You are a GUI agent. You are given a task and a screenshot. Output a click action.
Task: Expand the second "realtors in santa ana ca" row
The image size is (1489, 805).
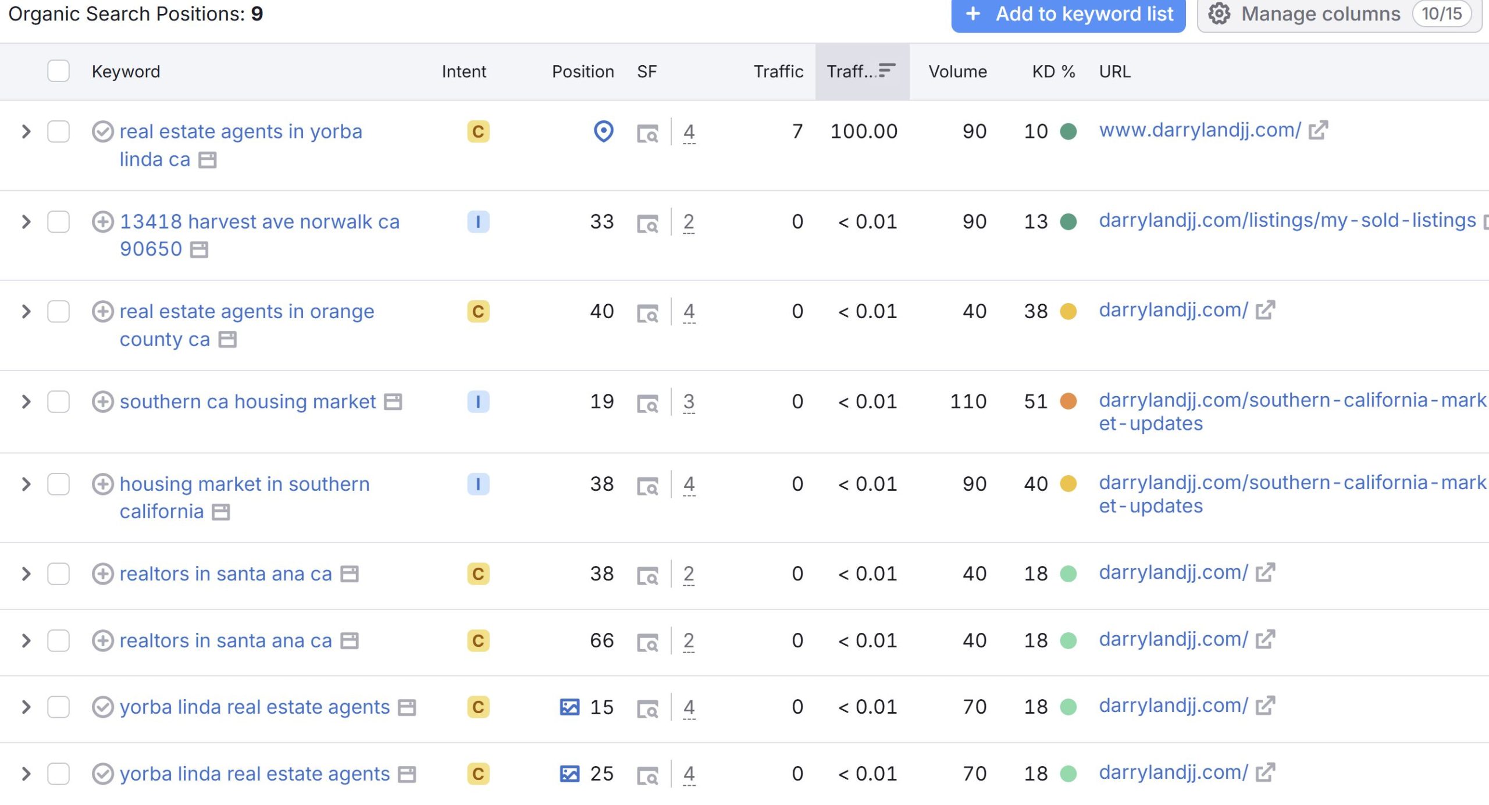(26, 640)
